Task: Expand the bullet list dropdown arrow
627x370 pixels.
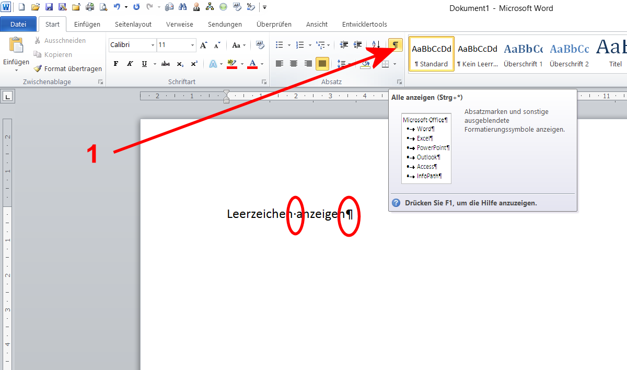Action: [289, 45]
